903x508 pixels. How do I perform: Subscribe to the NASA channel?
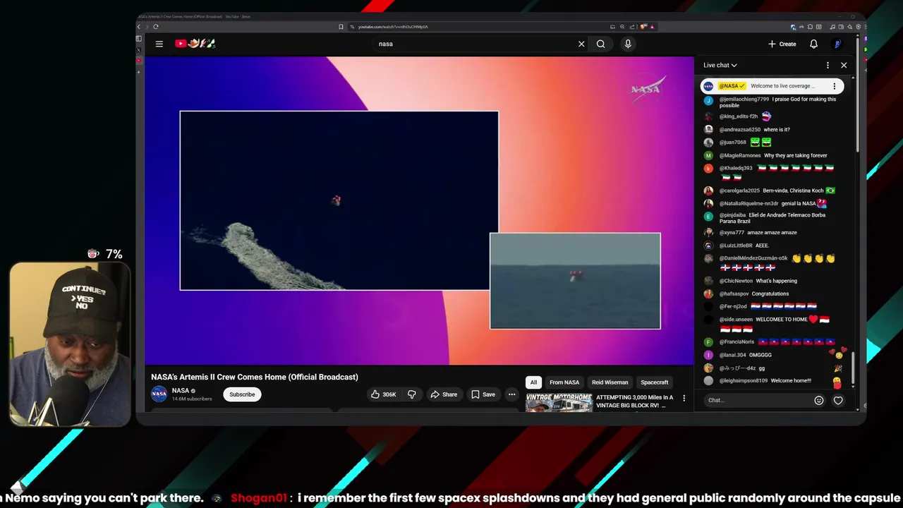point(242,394)
